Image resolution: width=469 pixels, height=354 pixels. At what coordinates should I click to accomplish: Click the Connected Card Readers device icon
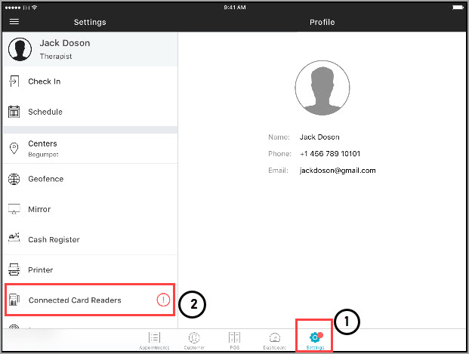tap(14, 300)
